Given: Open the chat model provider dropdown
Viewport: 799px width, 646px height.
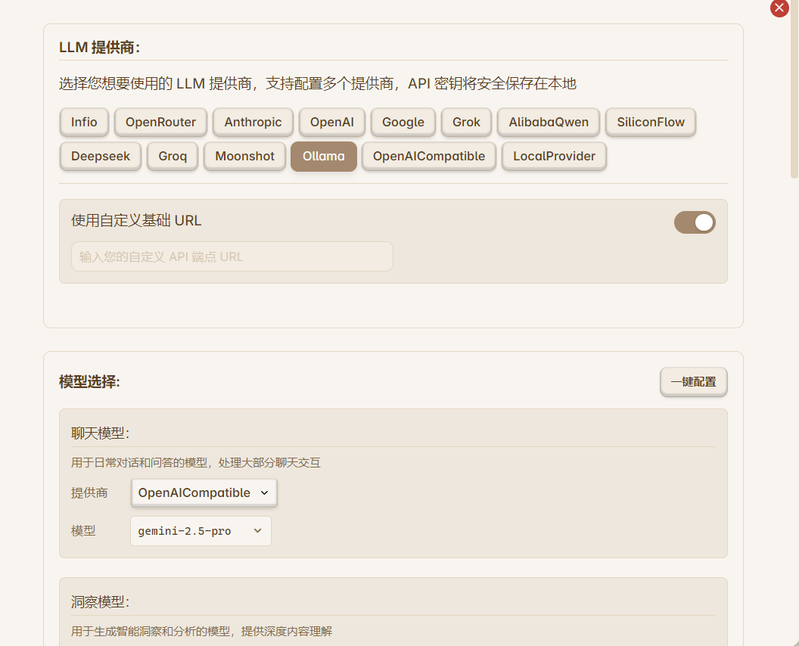Looking at the screenshot, I should (204, 492).
